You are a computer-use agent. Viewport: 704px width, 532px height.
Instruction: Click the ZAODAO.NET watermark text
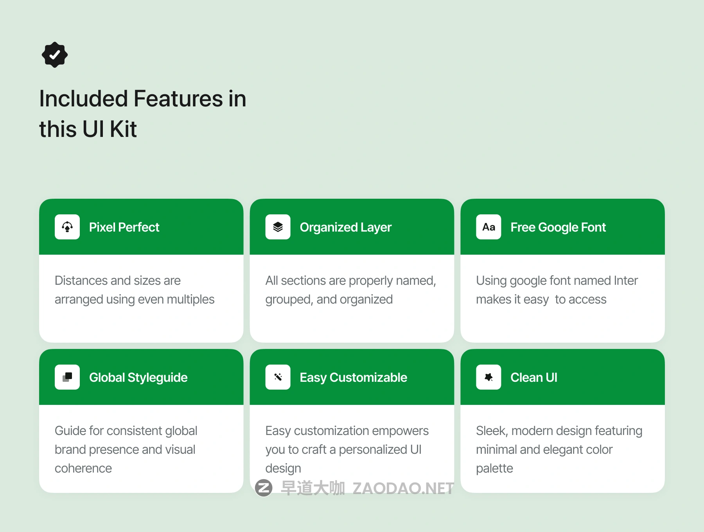point(403,488)
